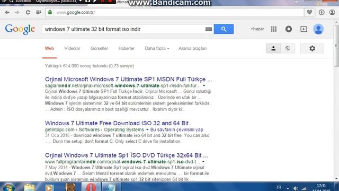Click the browser profile icon in toolbar
This screenshot has width=339, height=191.
pos(332,12)
